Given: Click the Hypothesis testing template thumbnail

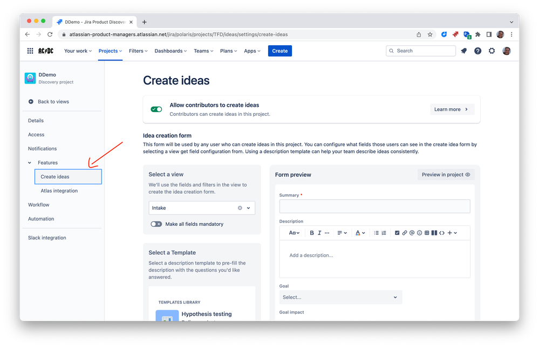Looking at the screenshot, I should tap(167, 315).
